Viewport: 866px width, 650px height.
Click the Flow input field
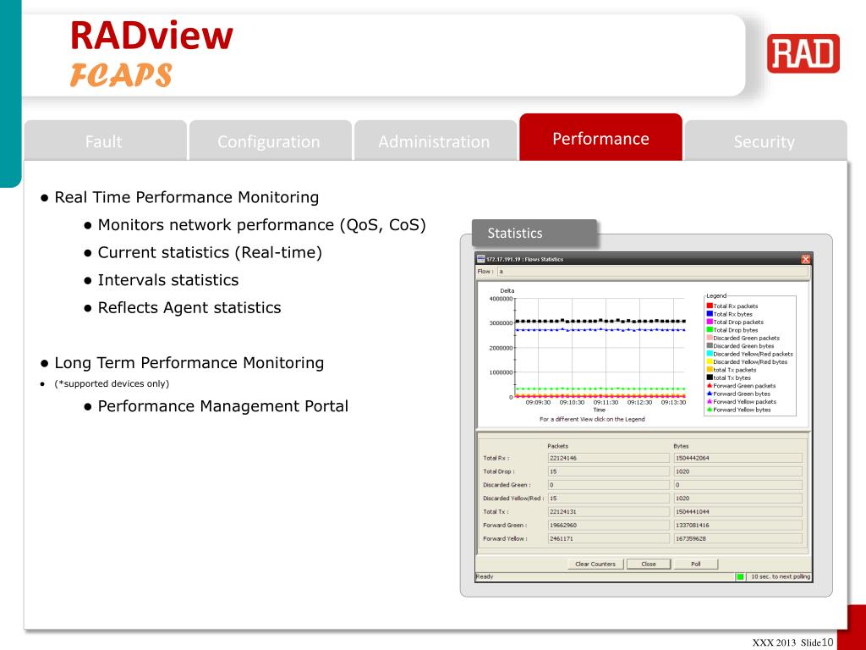[x=653, y=272]
